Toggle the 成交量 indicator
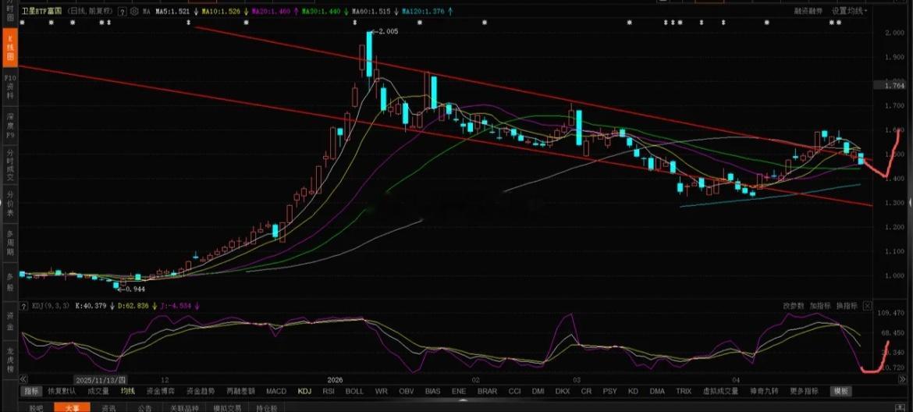Screen dimensions: 913x412 [98, 391]
